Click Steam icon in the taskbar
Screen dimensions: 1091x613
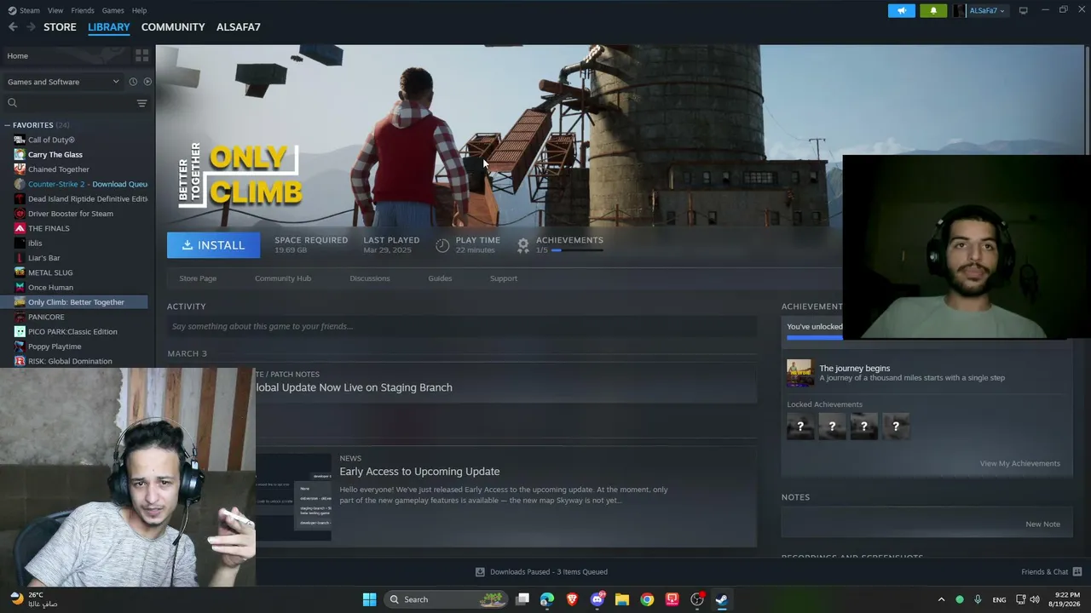[x=722, y=599]
